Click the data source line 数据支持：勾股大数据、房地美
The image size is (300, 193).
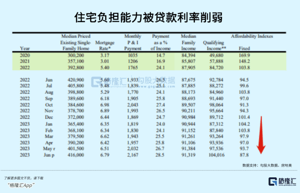click(x=267, y=165)
